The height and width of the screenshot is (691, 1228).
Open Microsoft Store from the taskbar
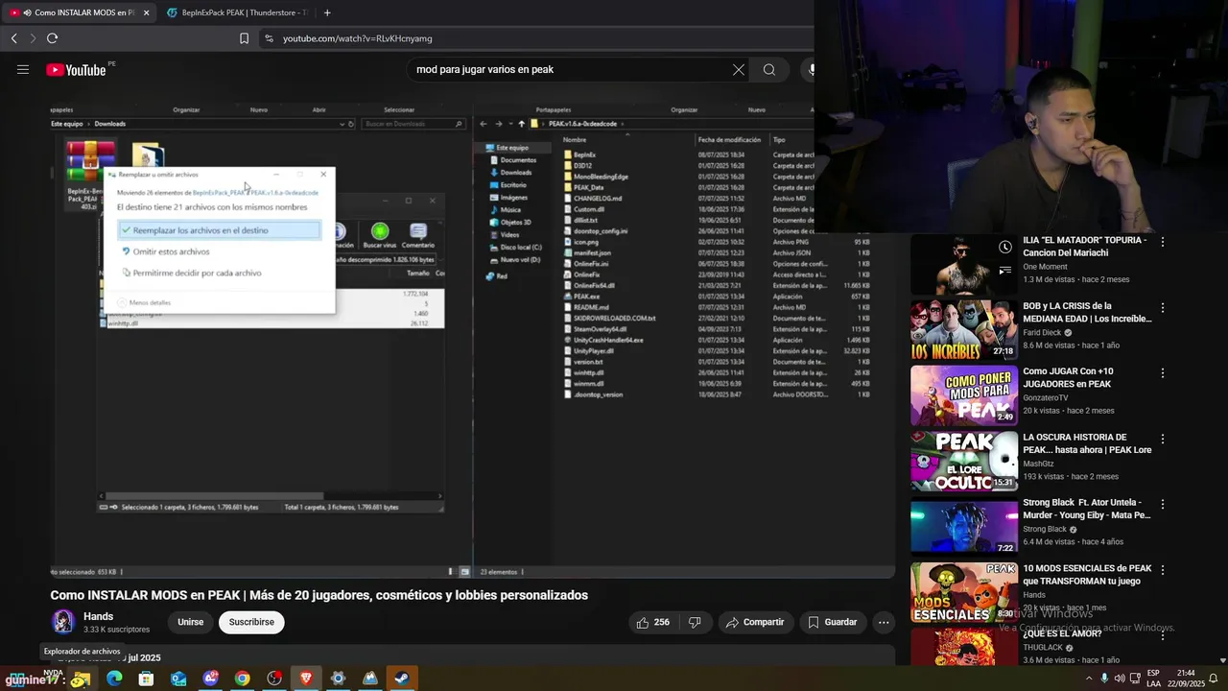pos(146,679)
